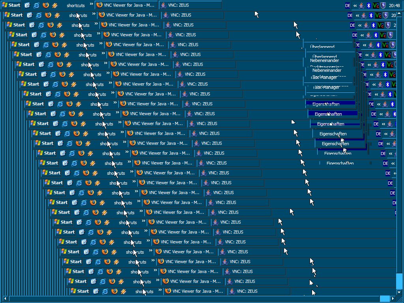Expand hidden tray icons with topmost « arrow
Screen dimensions: 404x303
click(355, 6)
